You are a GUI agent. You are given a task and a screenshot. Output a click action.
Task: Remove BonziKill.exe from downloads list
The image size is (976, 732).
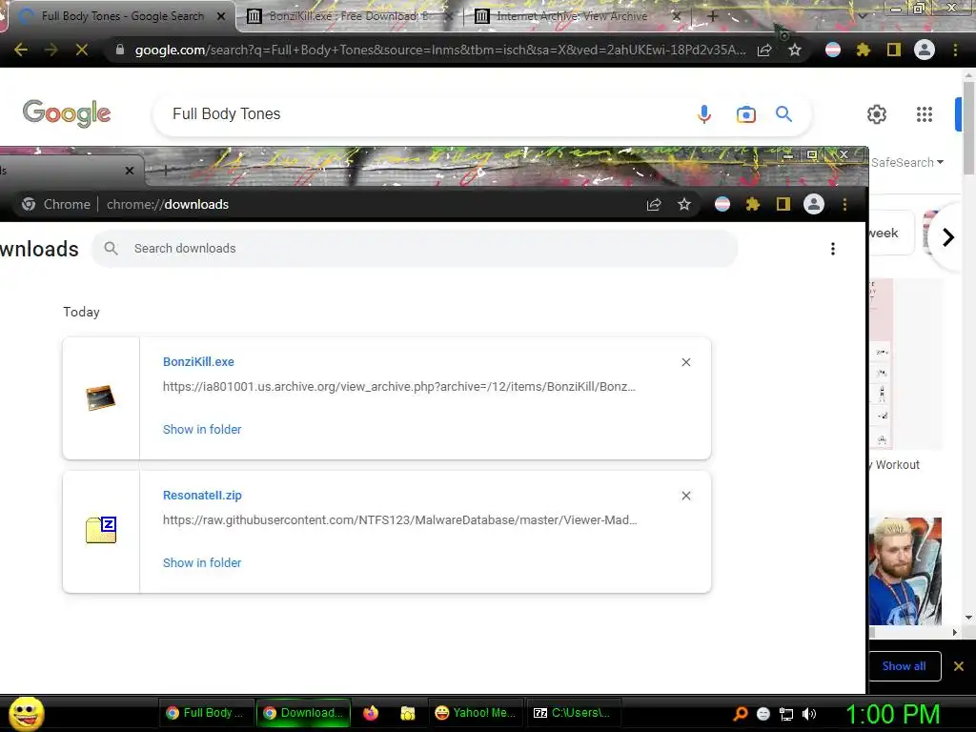point(686,362)
